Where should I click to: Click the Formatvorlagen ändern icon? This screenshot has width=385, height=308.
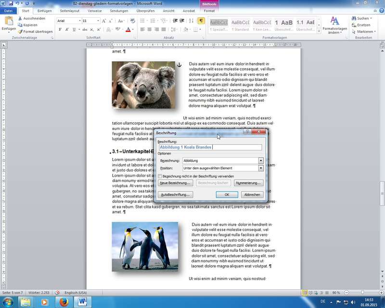[334, 21]
